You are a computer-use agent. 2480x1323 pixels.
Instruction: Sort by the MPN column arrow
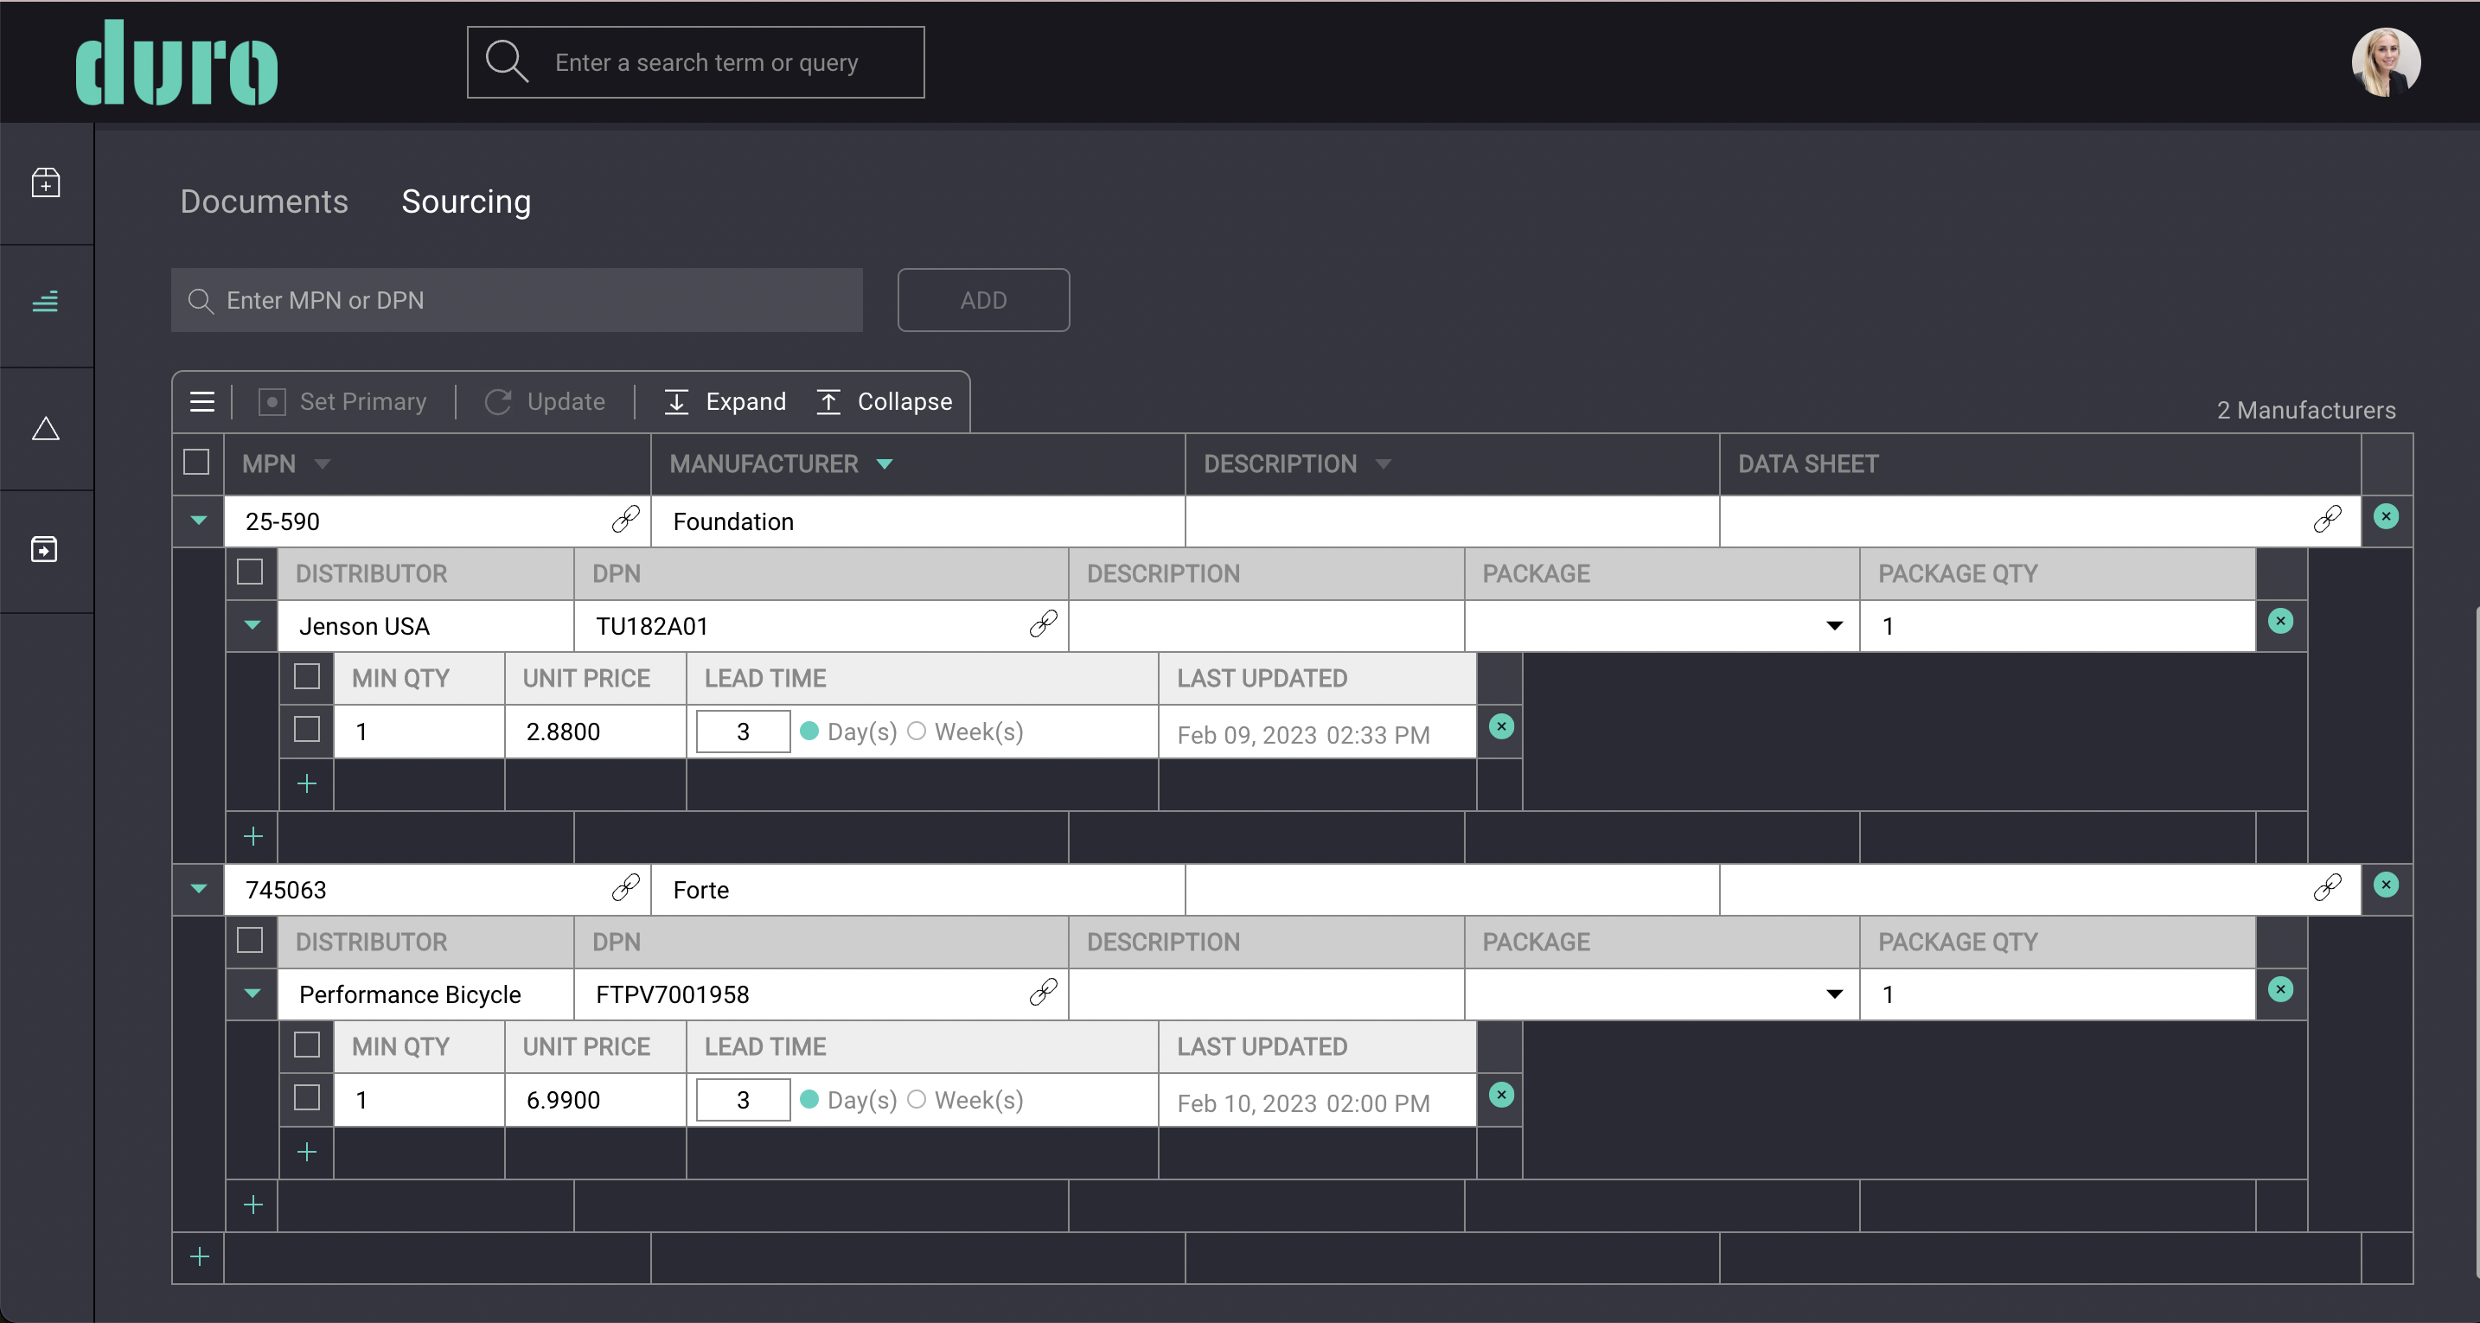pyautogui.click(x=323, y=464)
